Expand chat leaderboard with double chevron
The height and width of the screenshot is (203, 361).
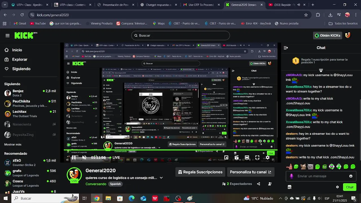click(321, 70)
